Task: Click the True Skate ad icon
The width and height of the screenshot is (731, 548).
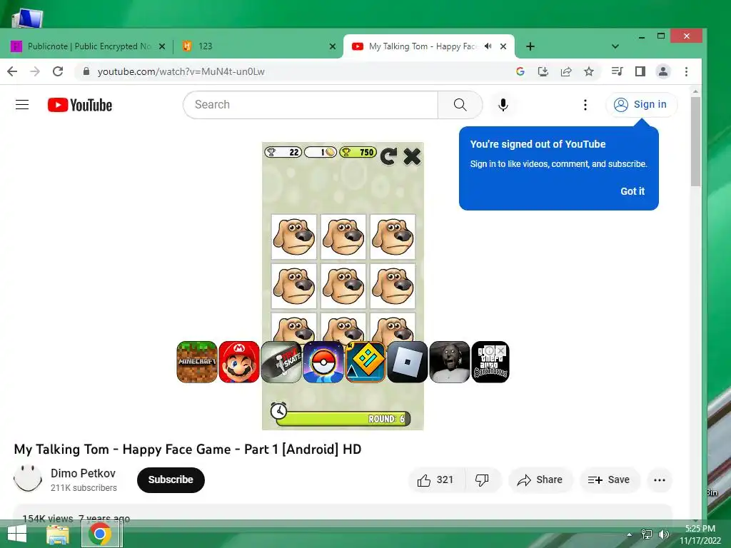Action: coord(281,362)
